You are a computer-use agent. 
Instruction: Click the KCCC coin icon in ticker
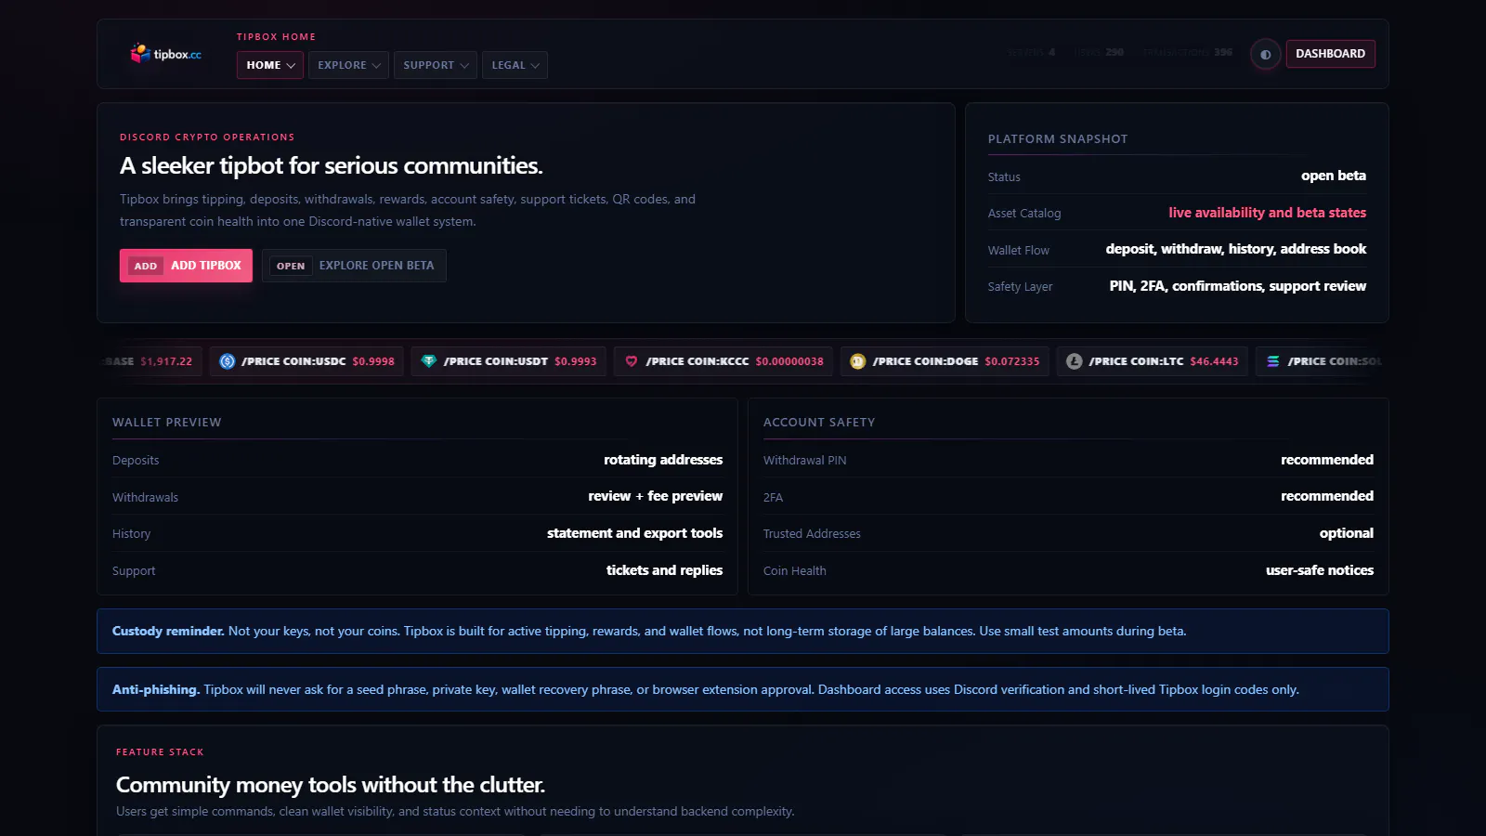click(632, 361)
